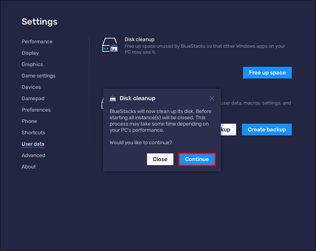The height and width of the screenshot is (251, 316).
Task: Open Phone settings
Action: 29,121
